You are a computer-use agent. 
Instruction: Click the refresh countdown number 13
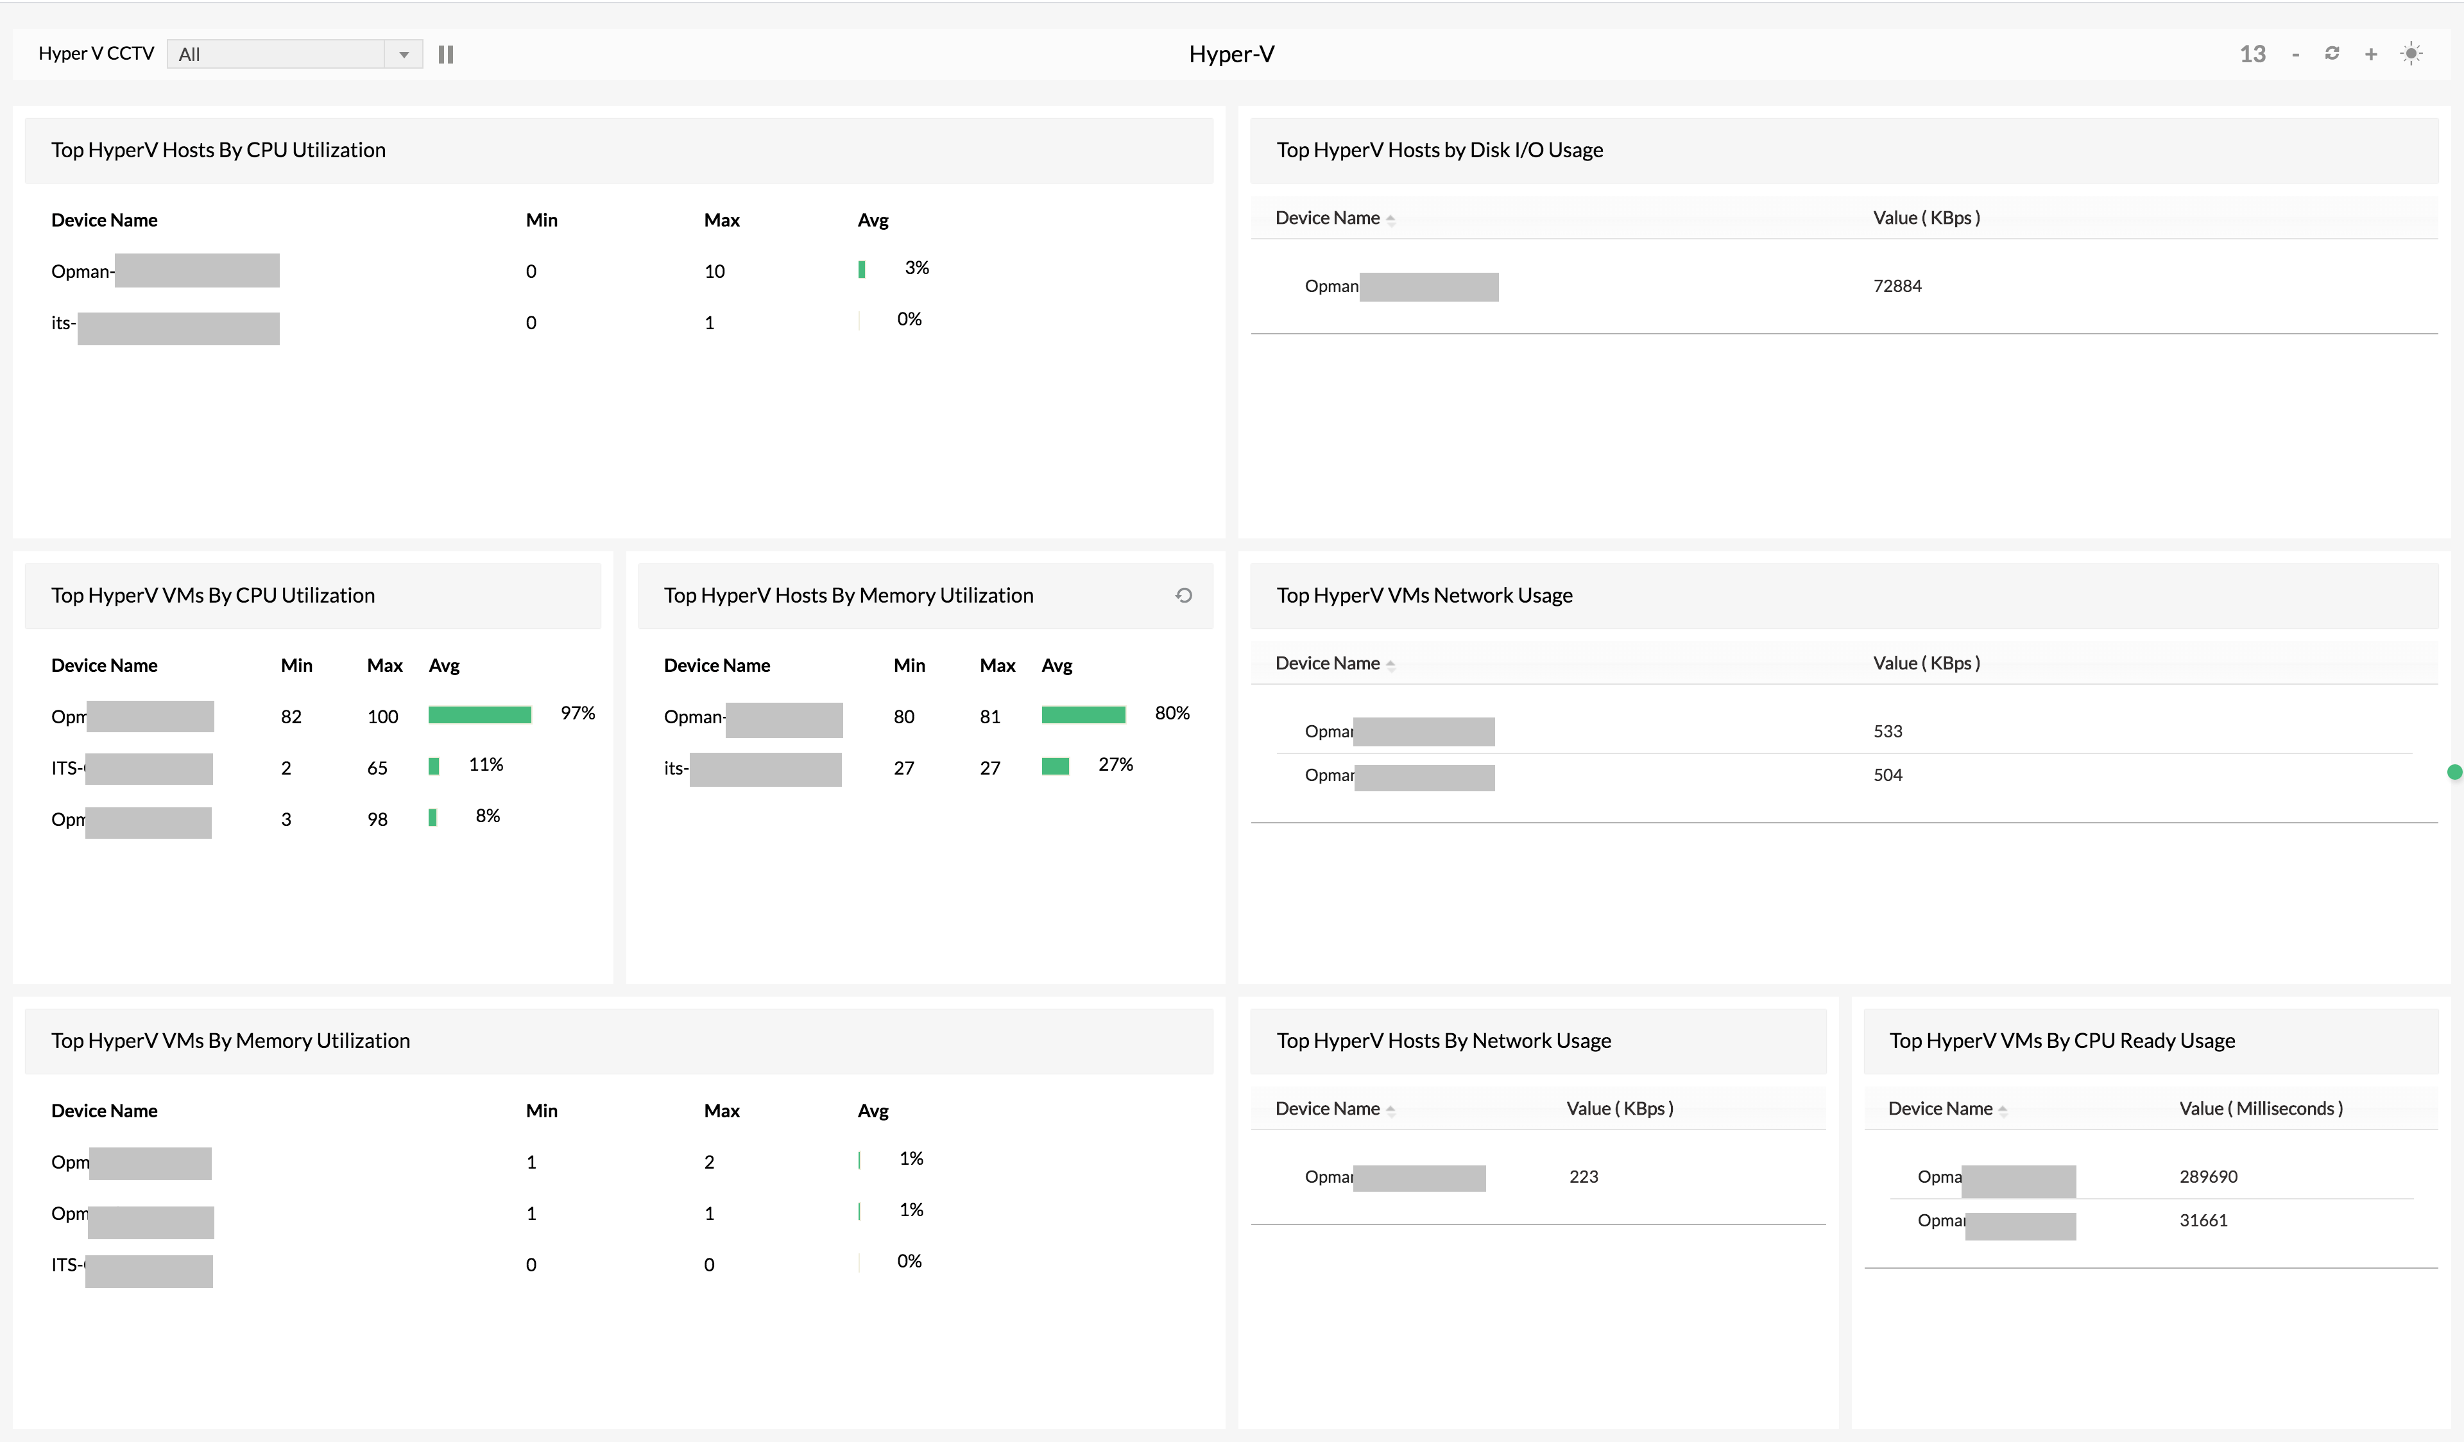pyautogui.click(x=2253, y=55)
